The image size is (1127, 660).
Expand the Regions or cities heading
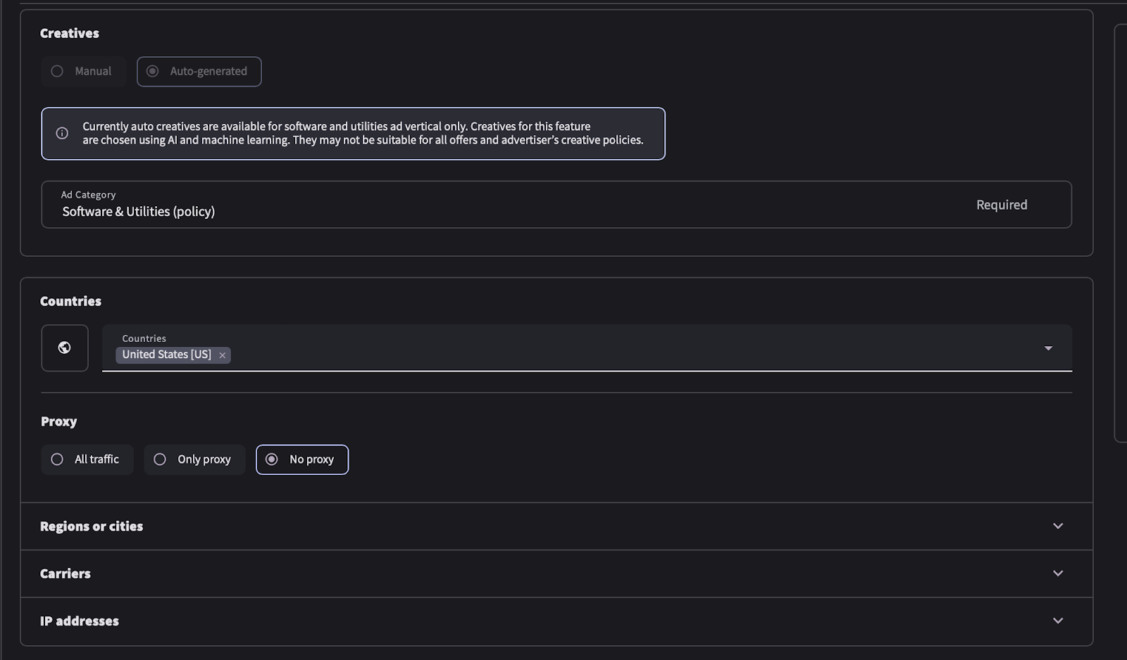click(x=92, y=526)
